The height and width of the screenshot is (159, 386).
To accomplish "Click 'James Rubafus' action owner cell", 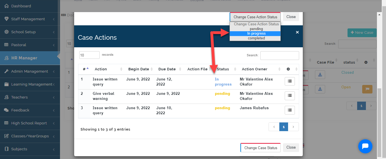I will click(x=254, y=108).
